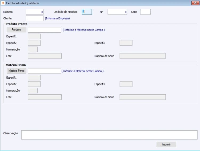Click the Matéria Prima lookup button
The height and width of the screenshot is (151, 200).
17,71
